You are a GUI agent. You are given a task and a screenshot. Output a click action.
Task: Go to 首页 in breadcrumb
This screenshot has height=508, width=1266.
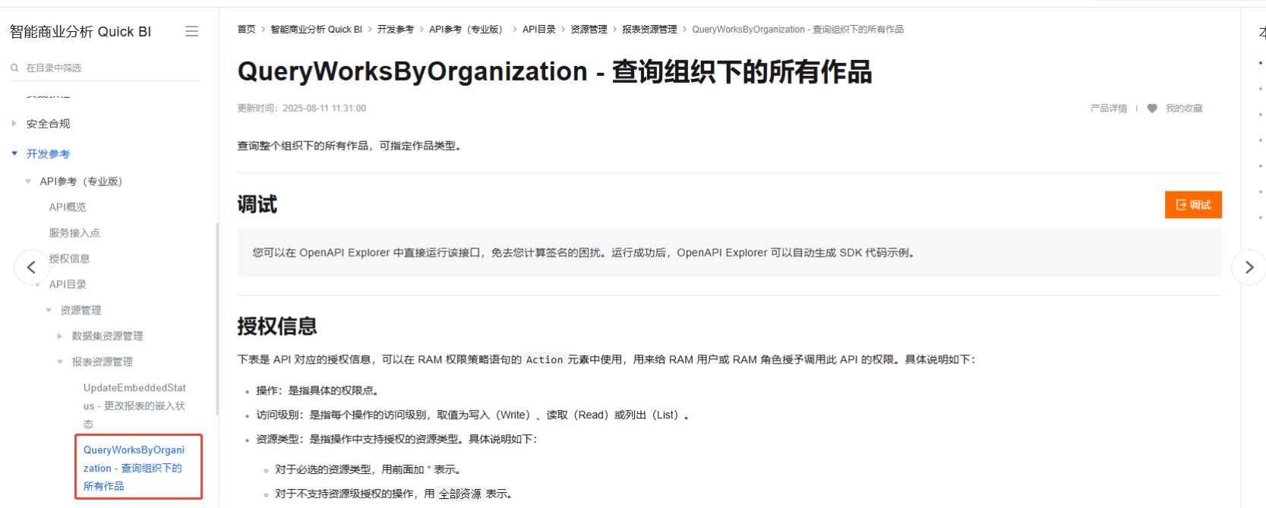pos(246,30)
